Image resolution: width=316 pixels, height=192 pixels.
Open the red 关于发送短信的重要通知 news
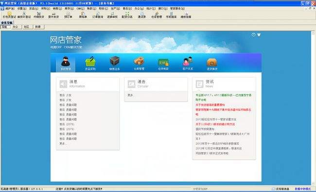coord(210,105)
